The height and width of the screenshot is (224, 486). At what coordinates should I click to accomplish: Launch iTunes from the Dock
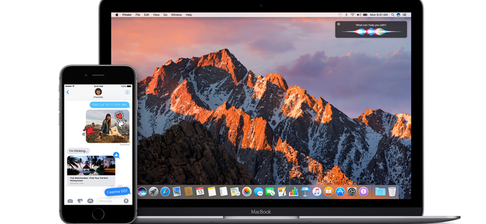point(317,191)
